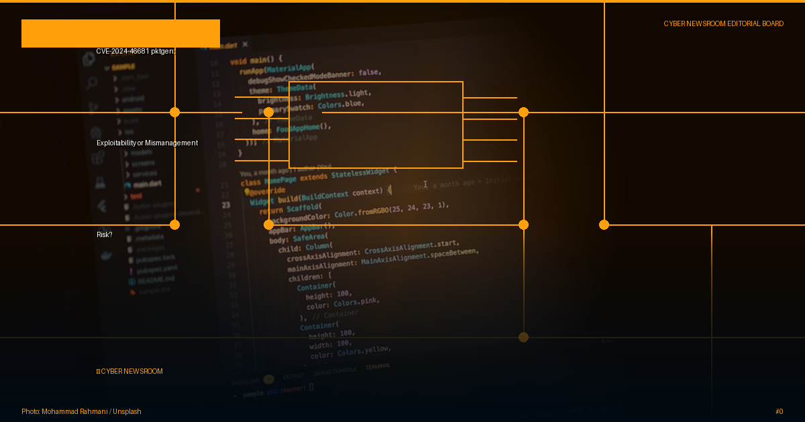Click 'Colors.pink,' in the code
This screenshot has height=422, width=805.
(x=357, y=302)
